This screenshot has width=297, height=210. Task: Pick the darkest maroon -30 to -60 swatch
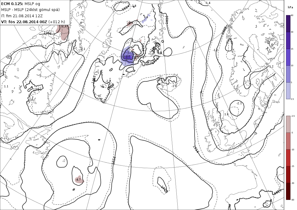(x=288, y=191)
